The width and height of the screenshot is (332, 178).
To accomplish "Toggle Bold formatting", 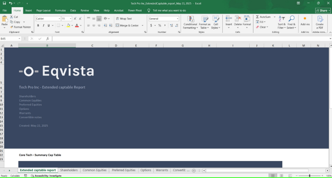I will (38, 25).
